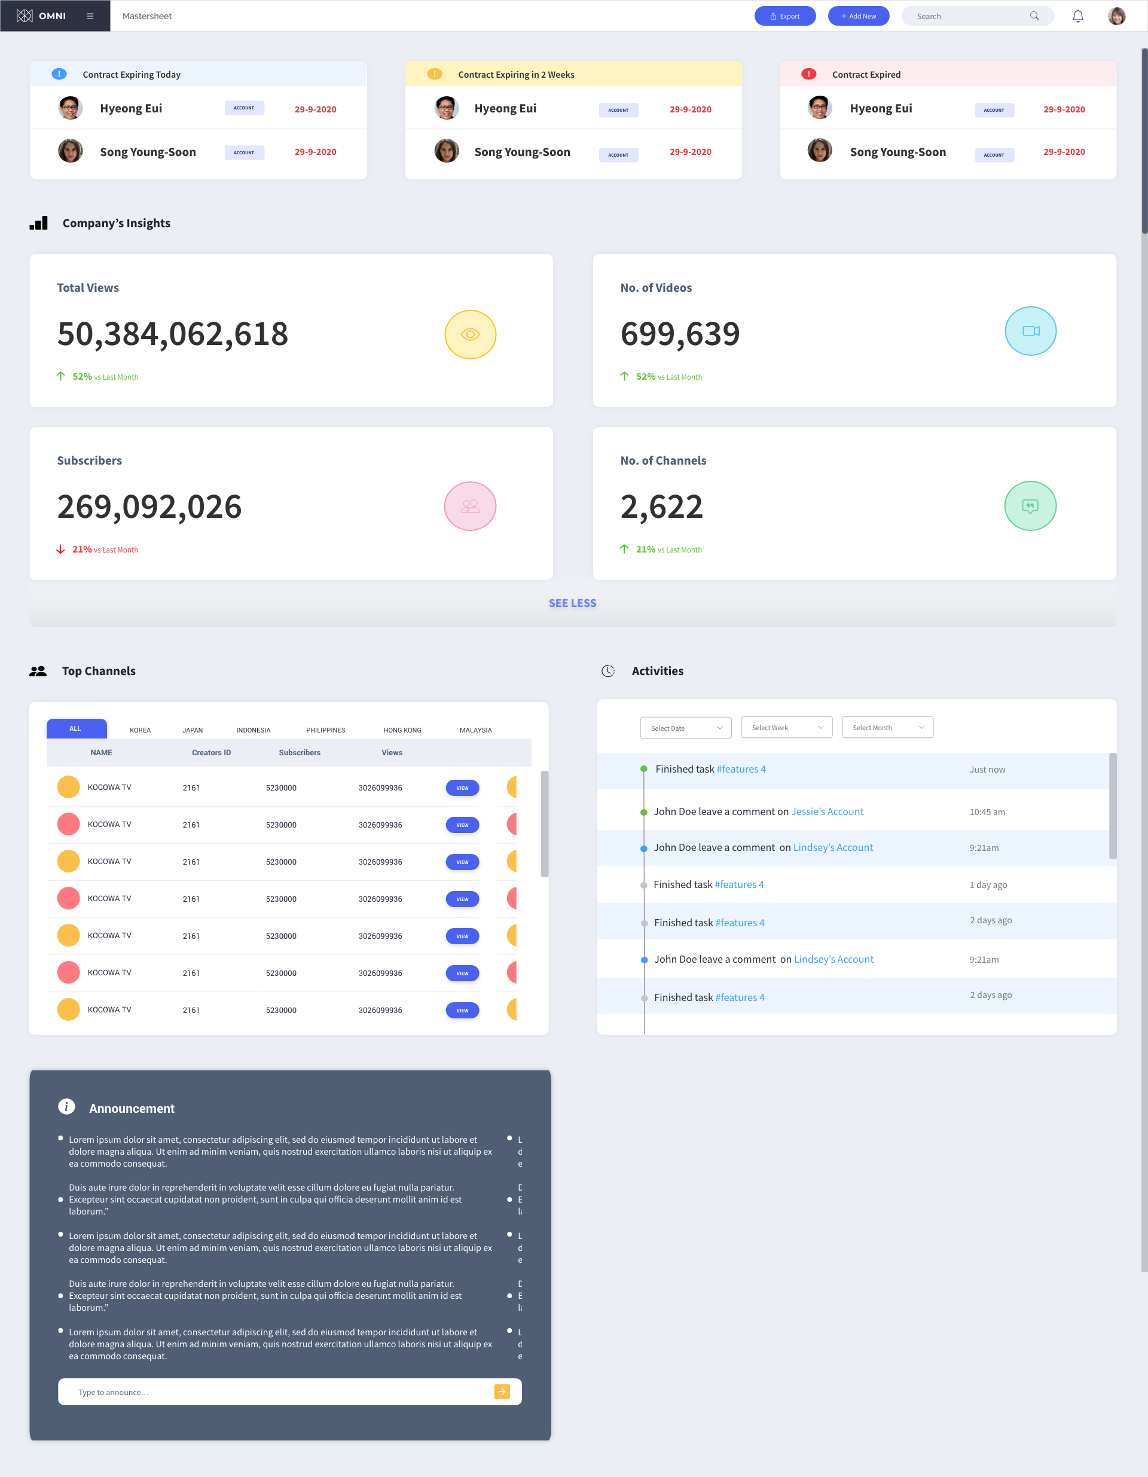Click the yellow eye icon in Total Views
The height and width of the screenshot is (1477, 1148).
(x=470, y=334)
